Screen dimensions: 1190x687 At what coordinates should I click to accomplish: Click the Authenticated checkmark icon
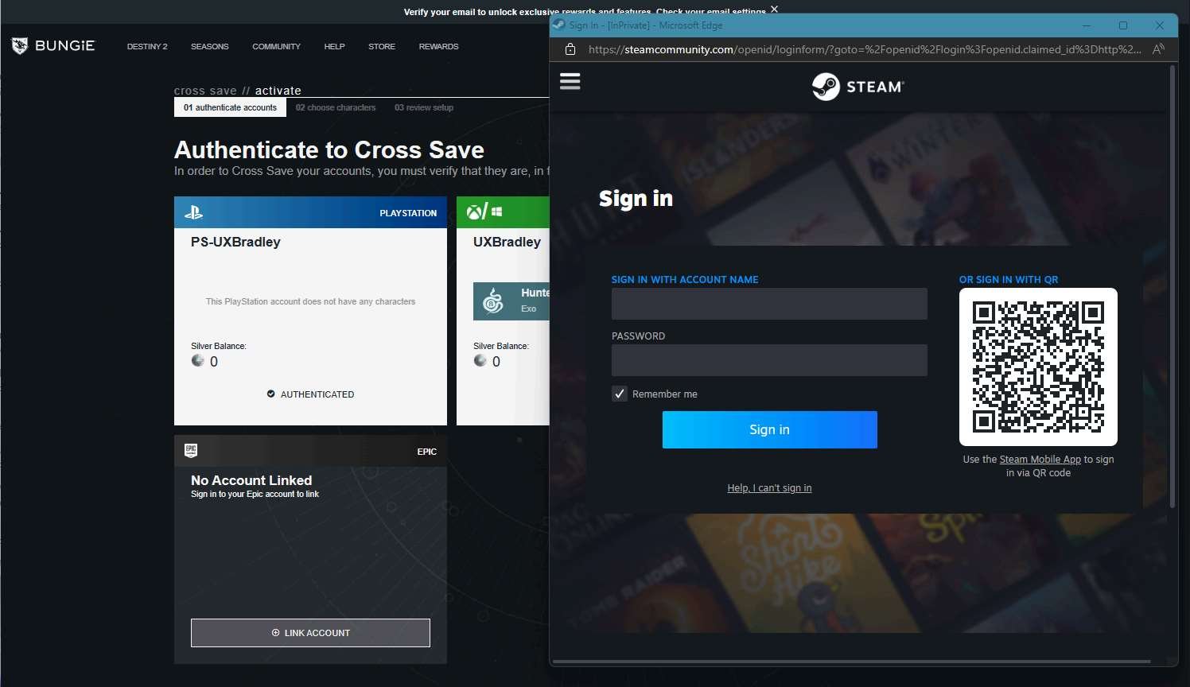270,394
